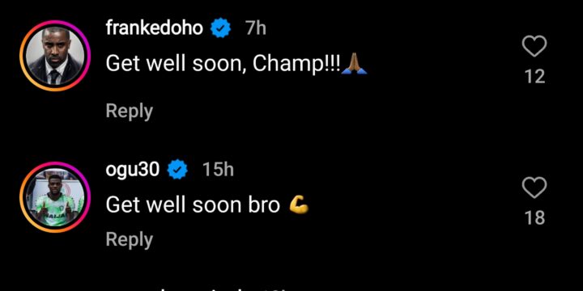Open the frankedoho username profile
This screenshot has width=583, height=291.
pyautogui.click(x=155, y=28)
